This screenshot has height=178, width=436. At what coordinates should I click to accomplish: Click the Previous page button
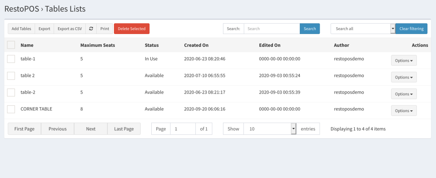tap(58, 129)
